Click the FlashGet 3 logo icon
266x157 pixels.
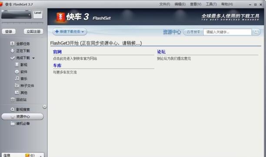coord(60,17)
